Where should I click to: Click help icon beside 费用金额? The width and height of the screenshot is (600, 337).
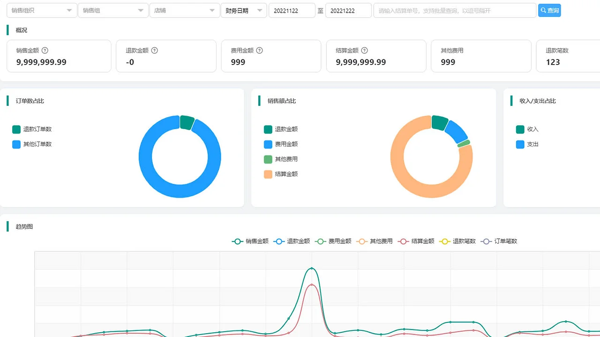[x=260, y=51]
